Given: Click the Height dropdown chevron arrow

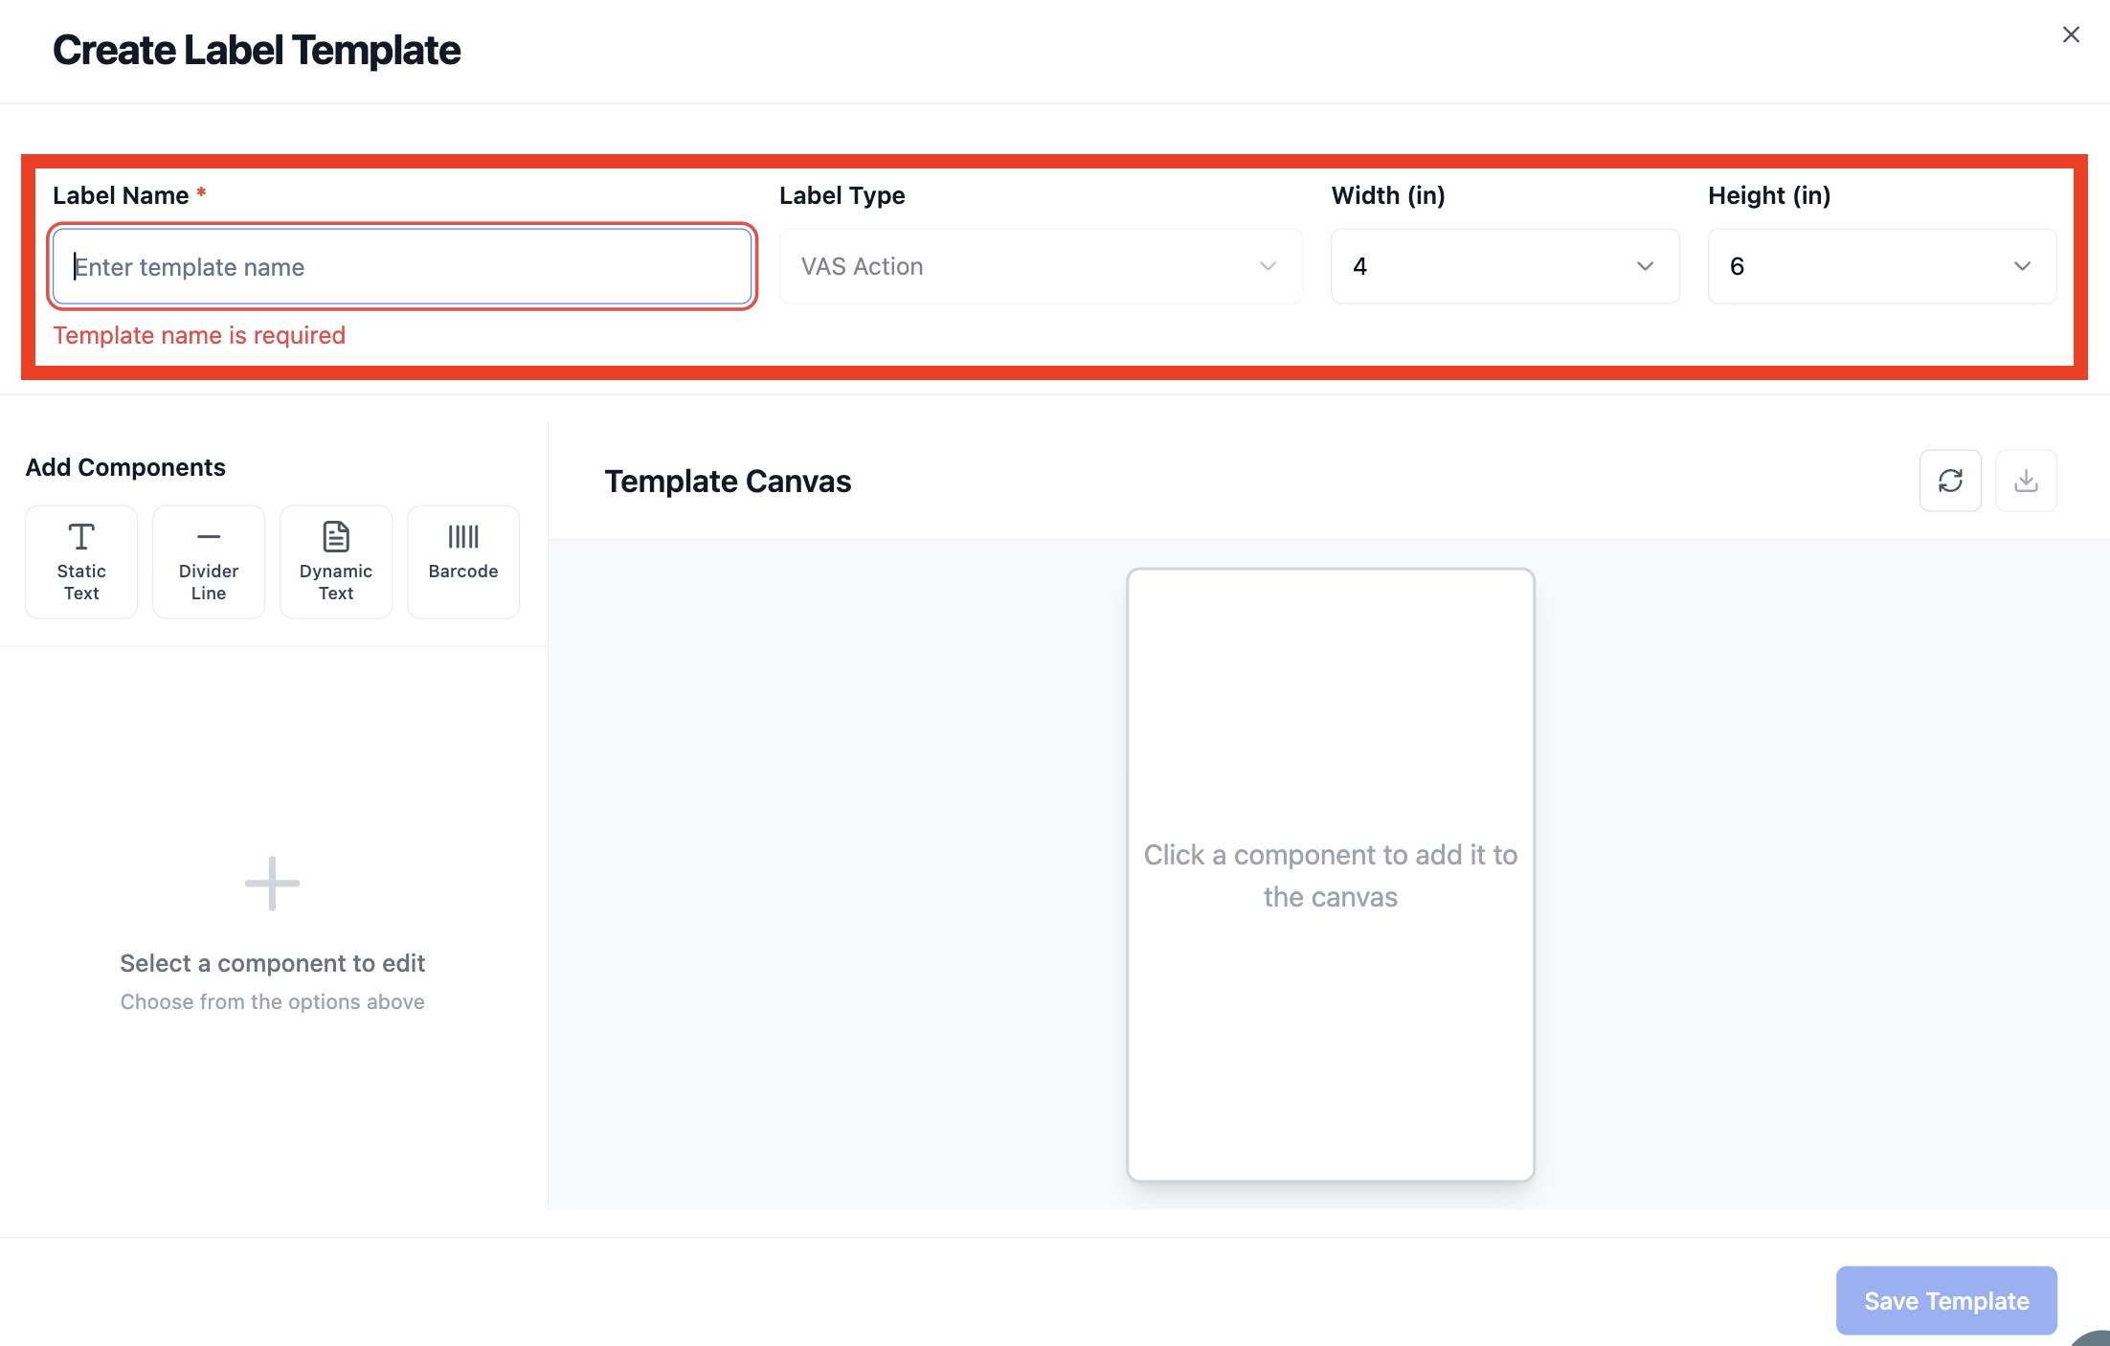Looking at the screenshot, I should 2022,266.
